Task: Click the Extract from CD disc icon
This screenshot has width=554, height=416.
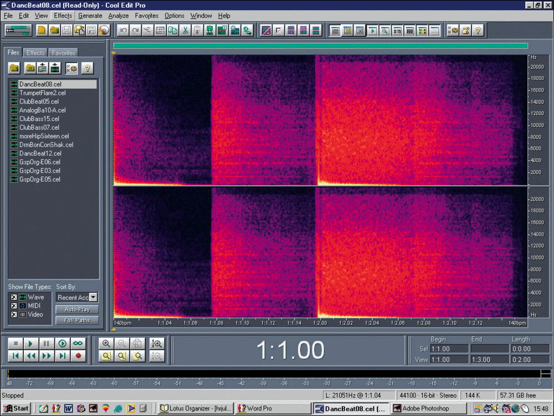Action: pos(104,31)
